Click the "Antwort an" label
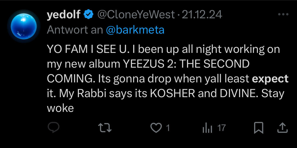 [x=75, y=30]
